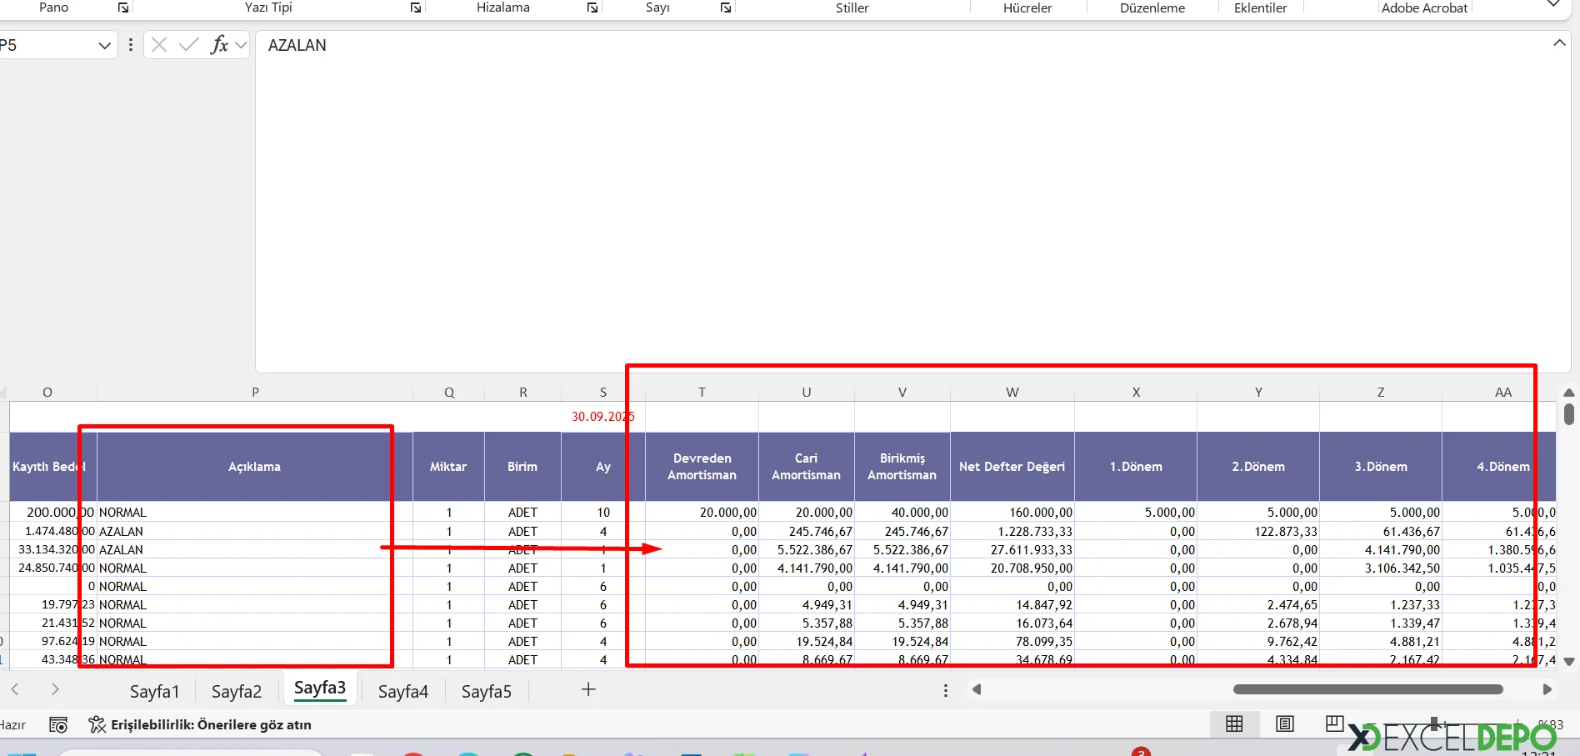Select the Sayfa5 sheet tab
Screen dimensions: 1580x756
coord(486,691)
